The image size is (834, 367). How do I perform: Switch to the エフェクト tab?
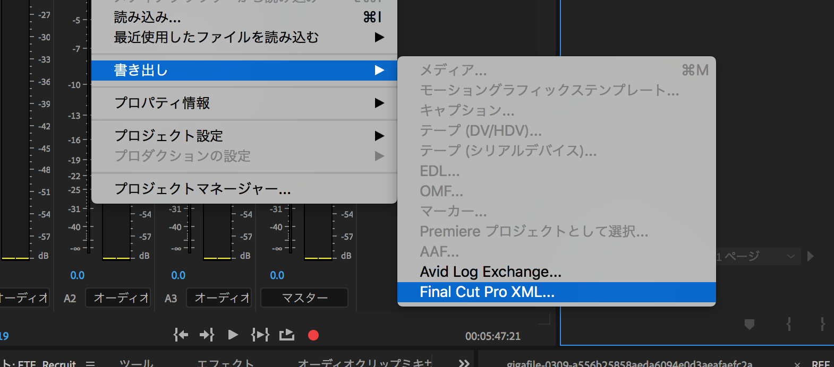(226, 363)
